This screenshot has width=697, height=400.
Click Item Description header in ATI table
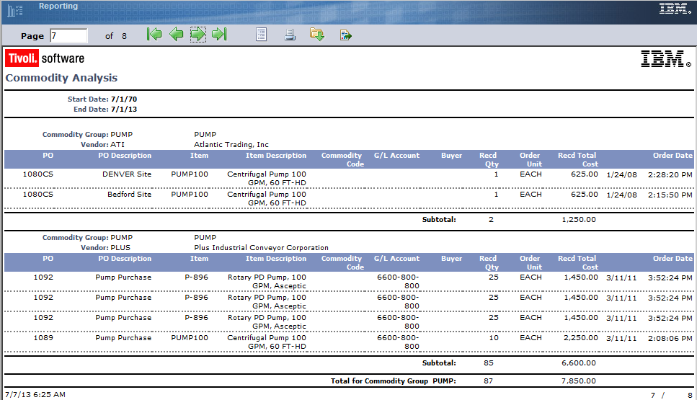coord(276,156)
